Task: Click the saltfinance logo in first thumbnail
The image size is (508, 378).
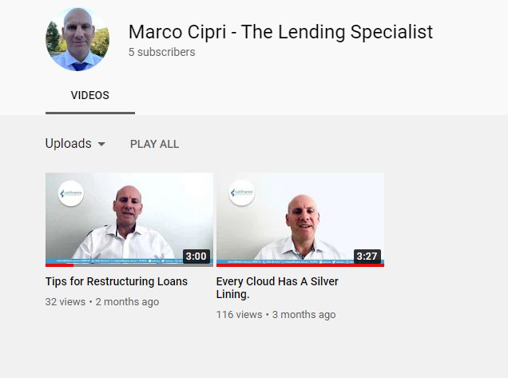Action: coord(71,193)
